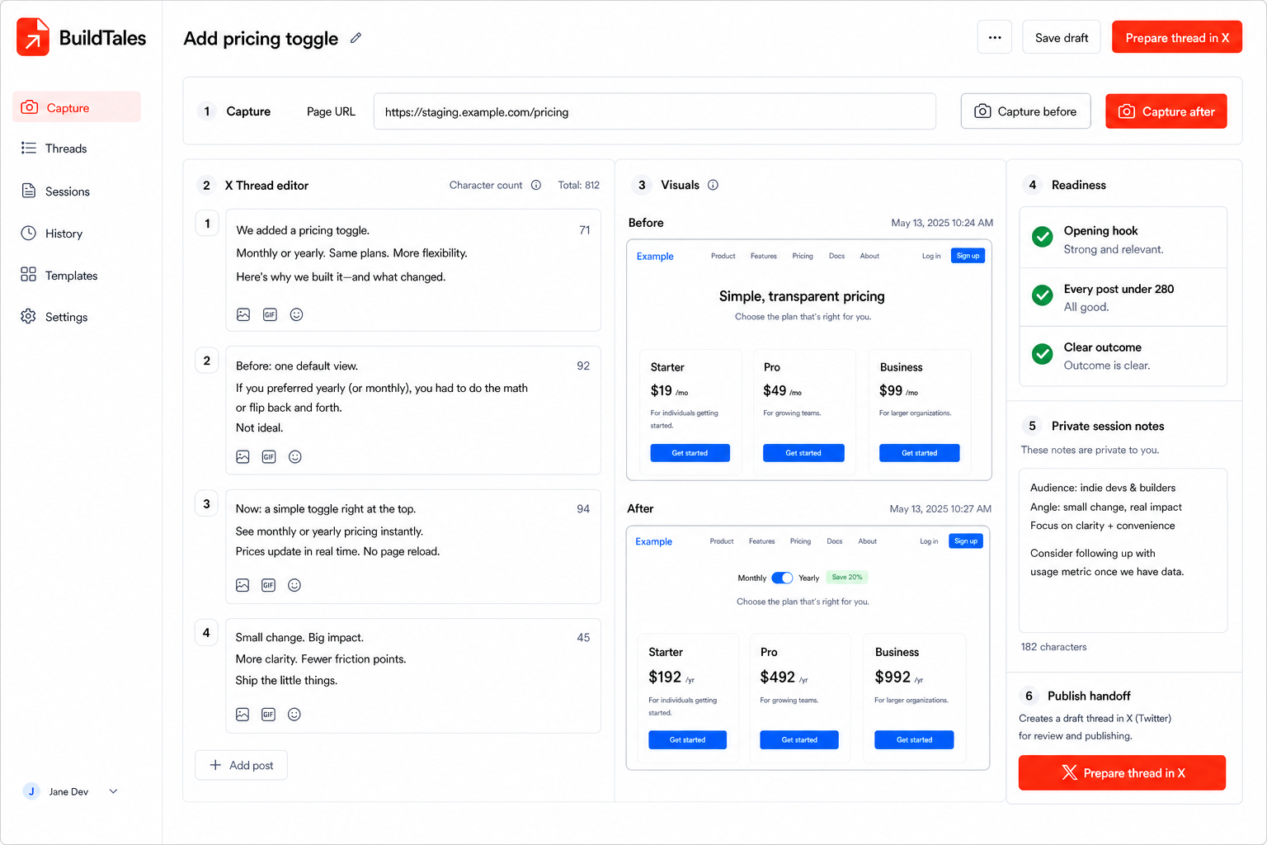This screenshot has height=845, width=1267.
Task: Open the After screenshot thumbnail
Action: 808,648
